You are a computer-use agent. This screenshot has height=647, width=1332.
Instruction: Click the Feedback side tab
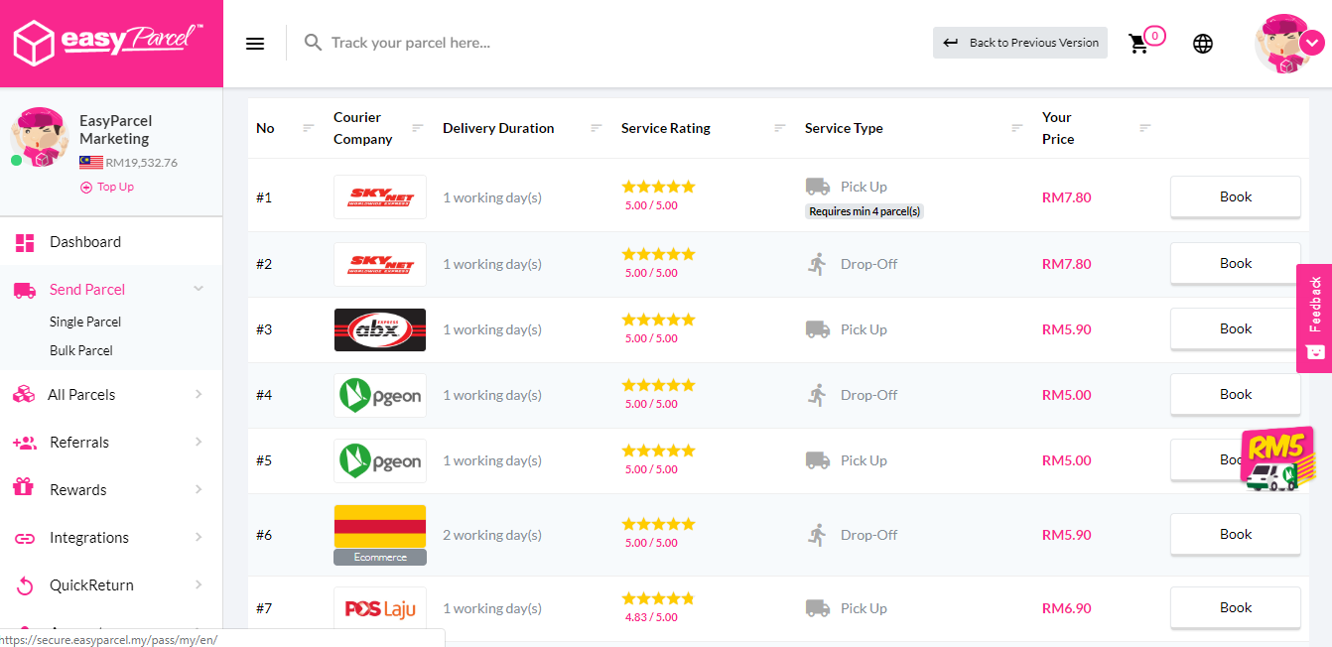pos(1314,318)
